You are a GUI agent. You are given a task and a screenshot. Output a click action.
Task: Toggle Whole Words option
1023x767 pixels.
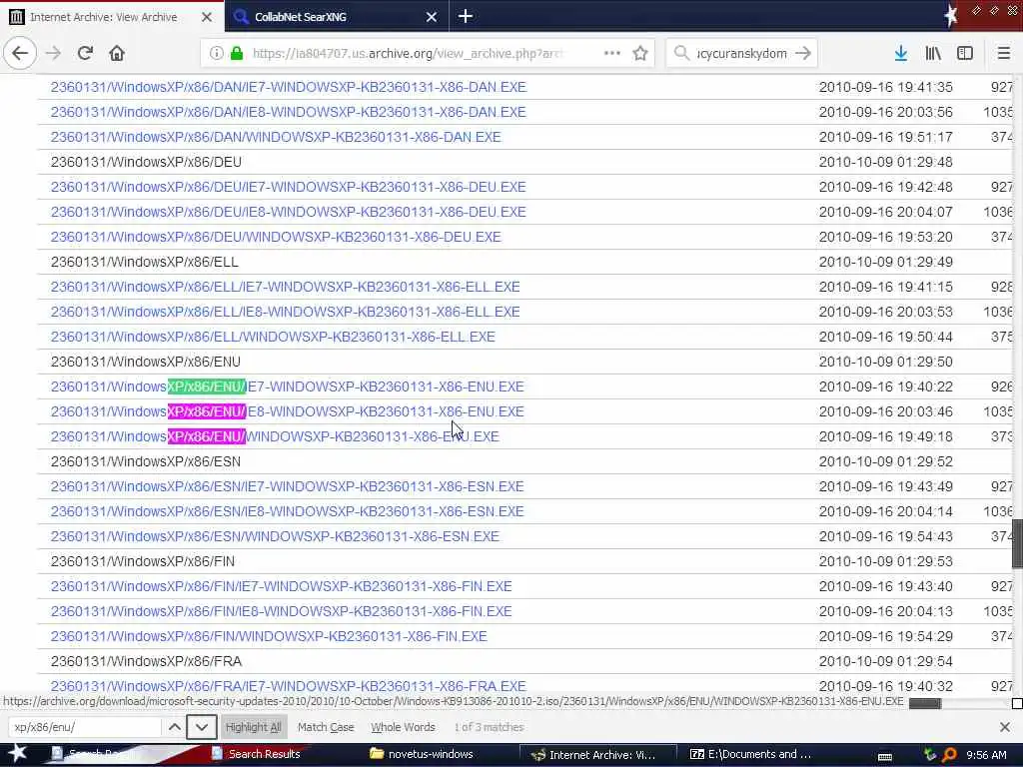[404, 727]
